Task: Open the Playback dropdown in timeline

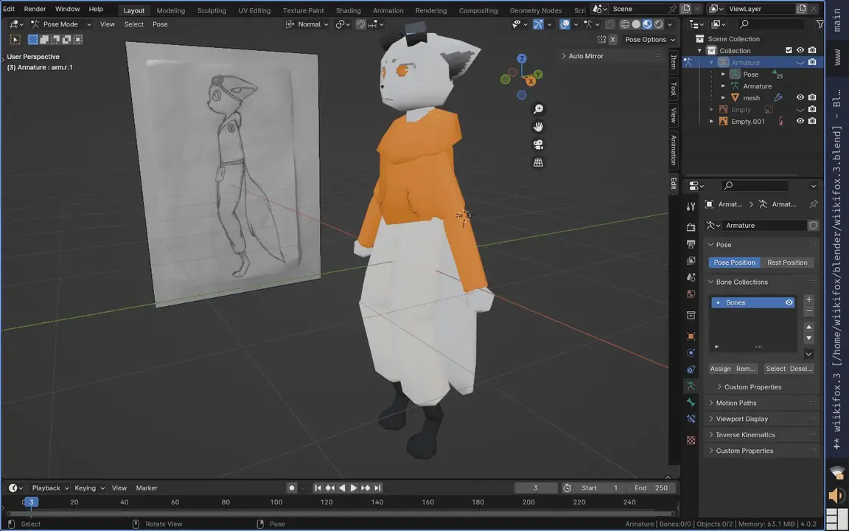Action: [x=50, y=488]
